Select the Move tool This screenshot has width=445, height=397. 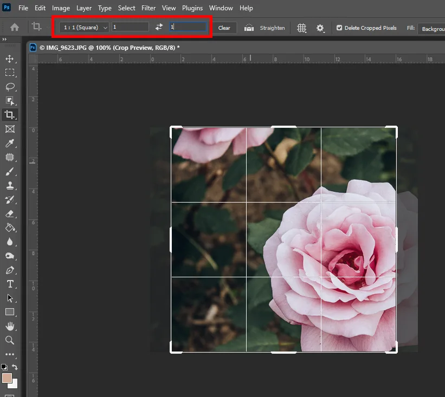click(10, 58)
